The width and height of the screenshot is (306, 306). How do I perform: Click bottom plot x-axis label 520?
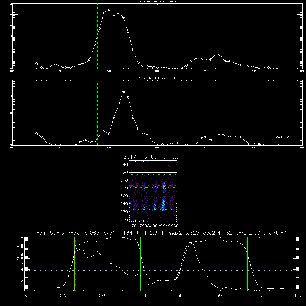click(64, 296)
